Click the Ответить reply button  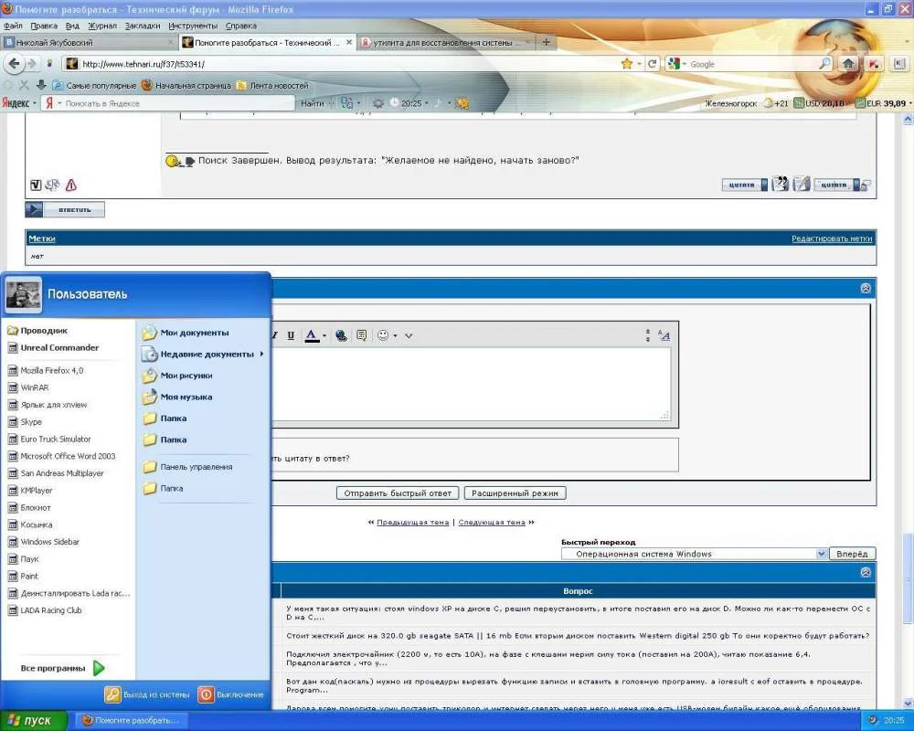click(x=65, y=209)
